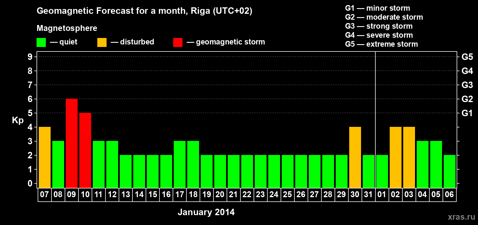
Task: Click the right axis G1 label
Action: click(467, 113)
